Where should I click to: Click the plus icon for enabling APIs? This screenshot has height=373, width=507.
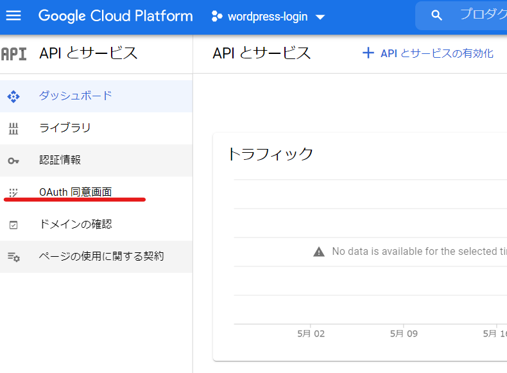[368, 53]
